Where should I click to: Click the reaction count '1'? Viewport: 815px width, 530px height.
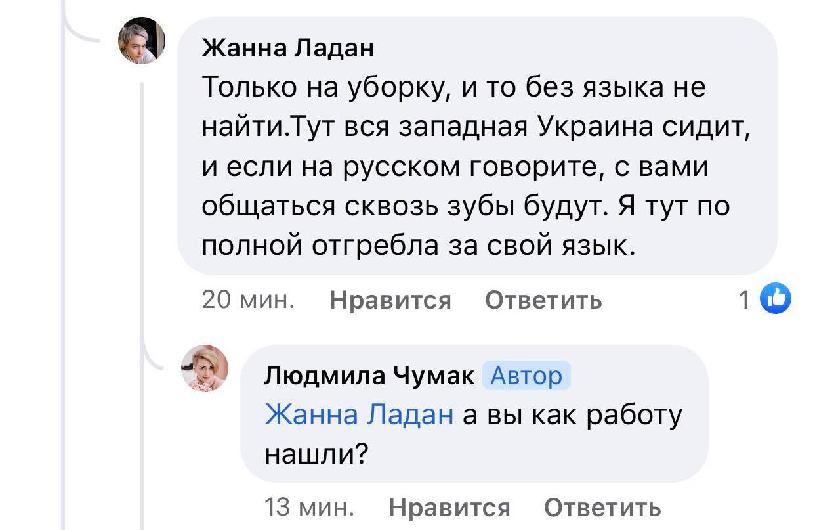click(x=744, y=300)
